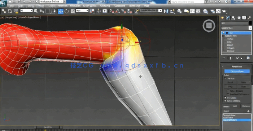Click Make Unique icon below stack
The image size is (253, 131).
tap(237, 58)
